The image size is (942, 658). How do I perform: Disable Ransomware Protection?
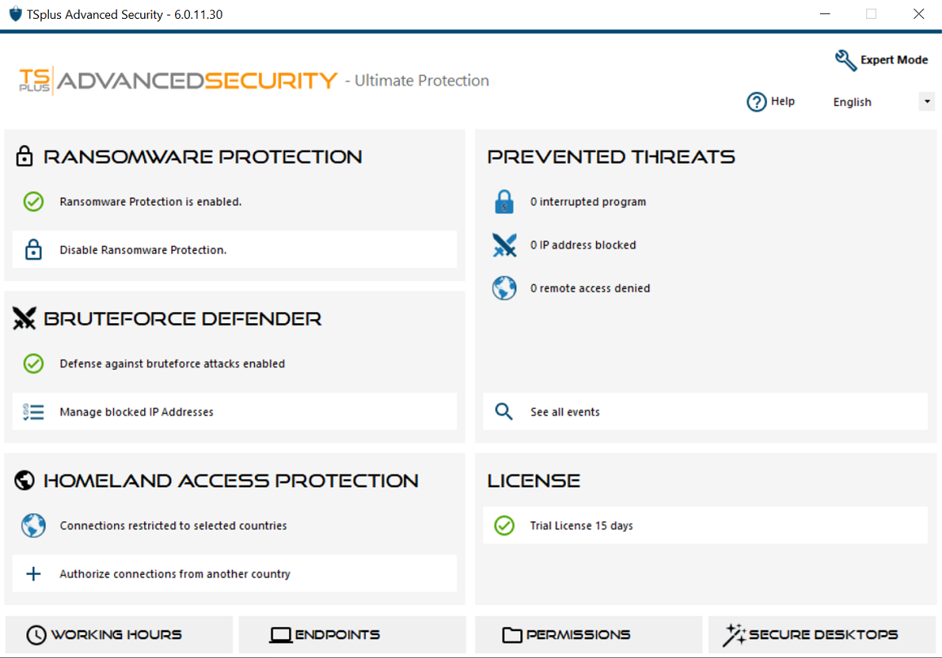click(x=143, y=250)
